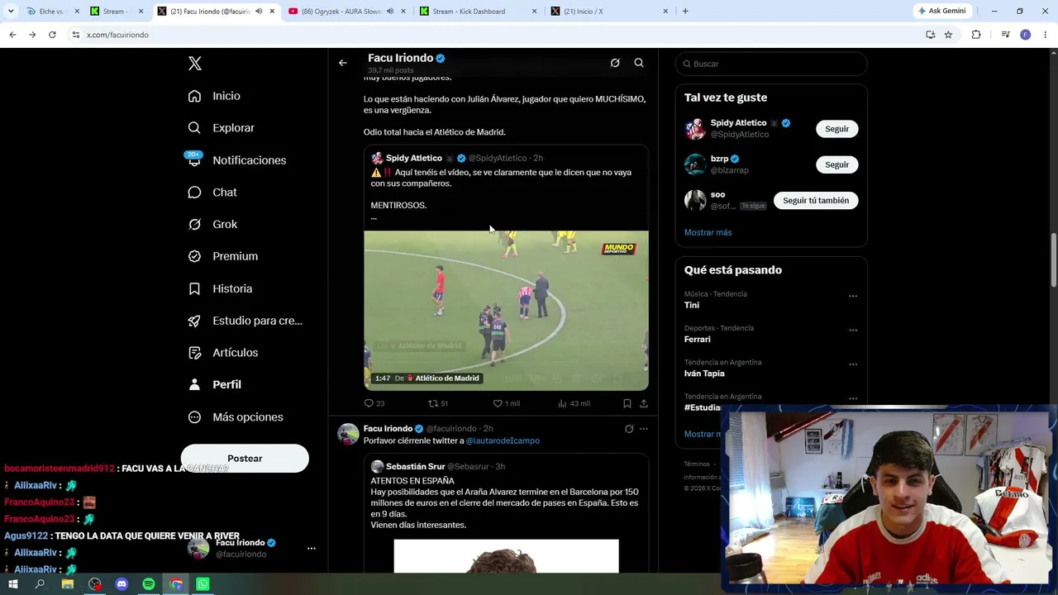Open Historia in the sidebar

click(x=220, y=288)
